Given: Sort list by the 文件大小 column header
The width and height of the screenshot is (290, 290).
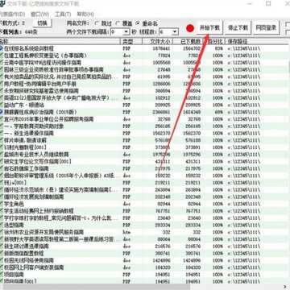Looking at the screenshot, I should [158, 41].
